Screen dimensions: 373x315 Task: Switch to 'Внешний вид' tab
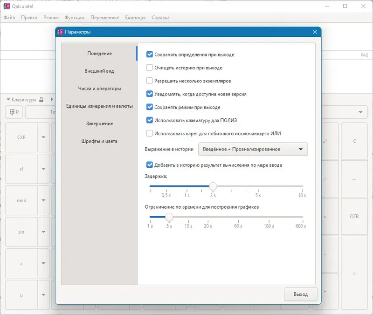[x=99, y=71]
